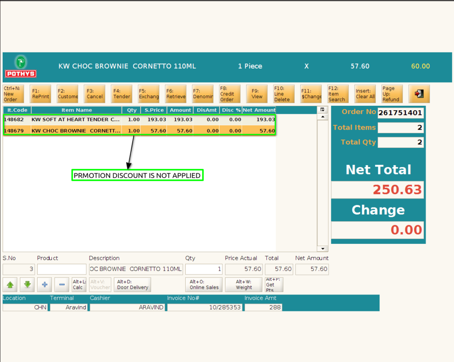Click Terminal field Aravind
The width and height of the screenshot is (454, 362).
(69, 307)
